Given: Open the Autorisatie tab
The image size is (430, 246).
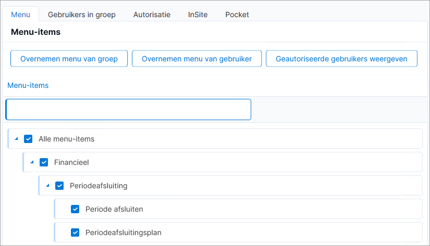Looking at the screenshot, I should pos(152,15).
